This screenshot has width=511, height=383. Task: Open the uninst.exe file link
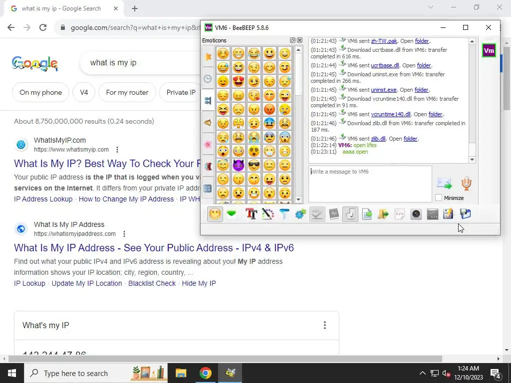[384, 90]
